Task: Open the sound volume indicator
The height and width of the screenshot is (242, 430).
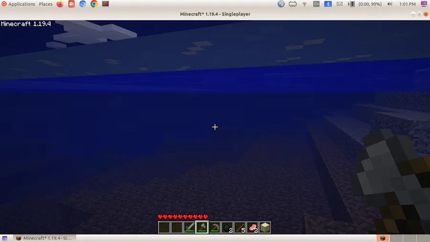Action: (390, 4)
